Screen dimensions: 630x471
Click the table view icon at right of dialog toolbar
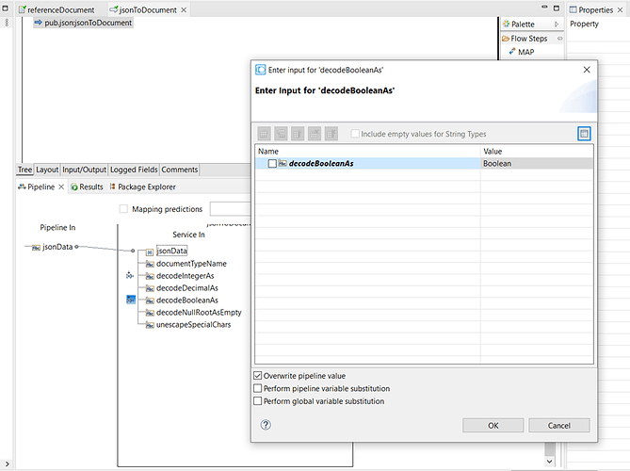[584, 134]
